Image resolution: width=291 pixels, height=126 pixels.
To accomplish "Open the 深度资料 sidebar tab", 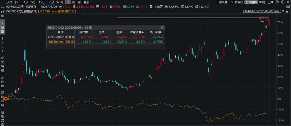I will pos(2,98).
